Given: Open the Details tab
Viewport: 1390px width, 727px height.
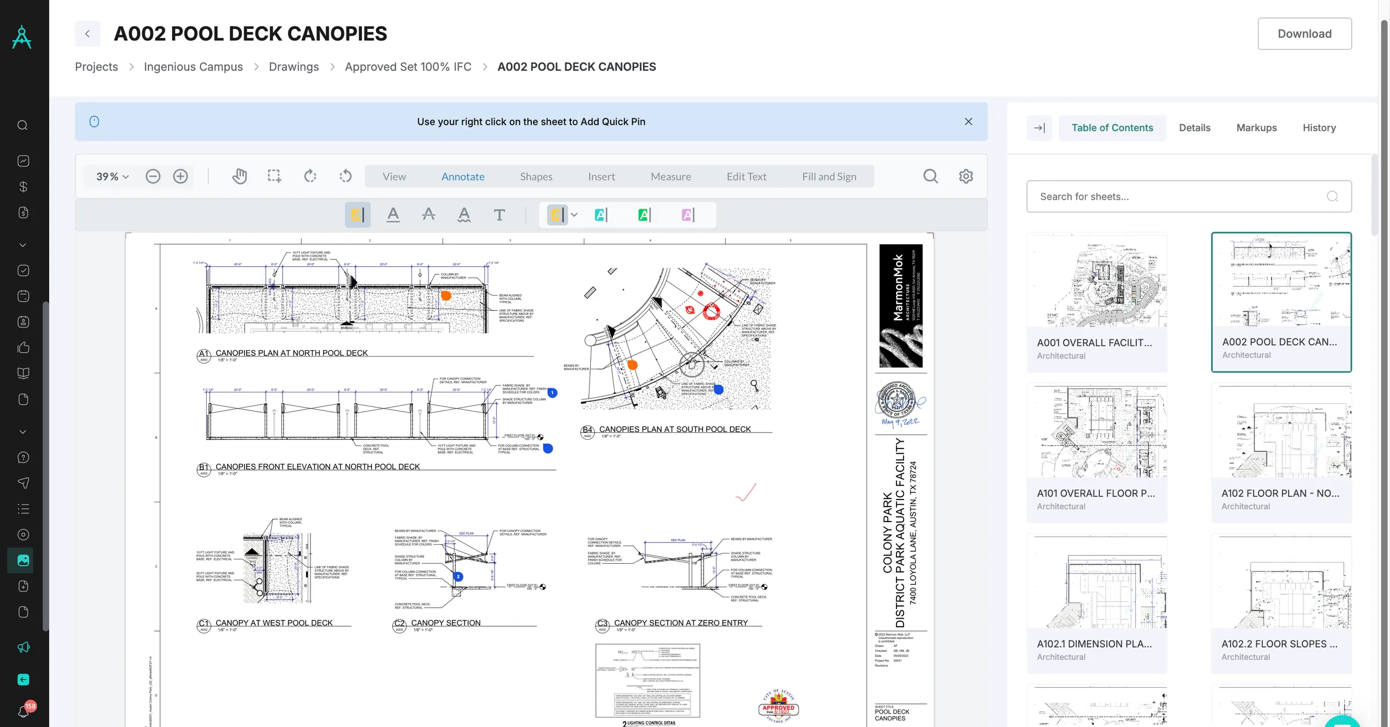Looking at the screenshot, I should pyautogui.click(x=1194, y=128).
